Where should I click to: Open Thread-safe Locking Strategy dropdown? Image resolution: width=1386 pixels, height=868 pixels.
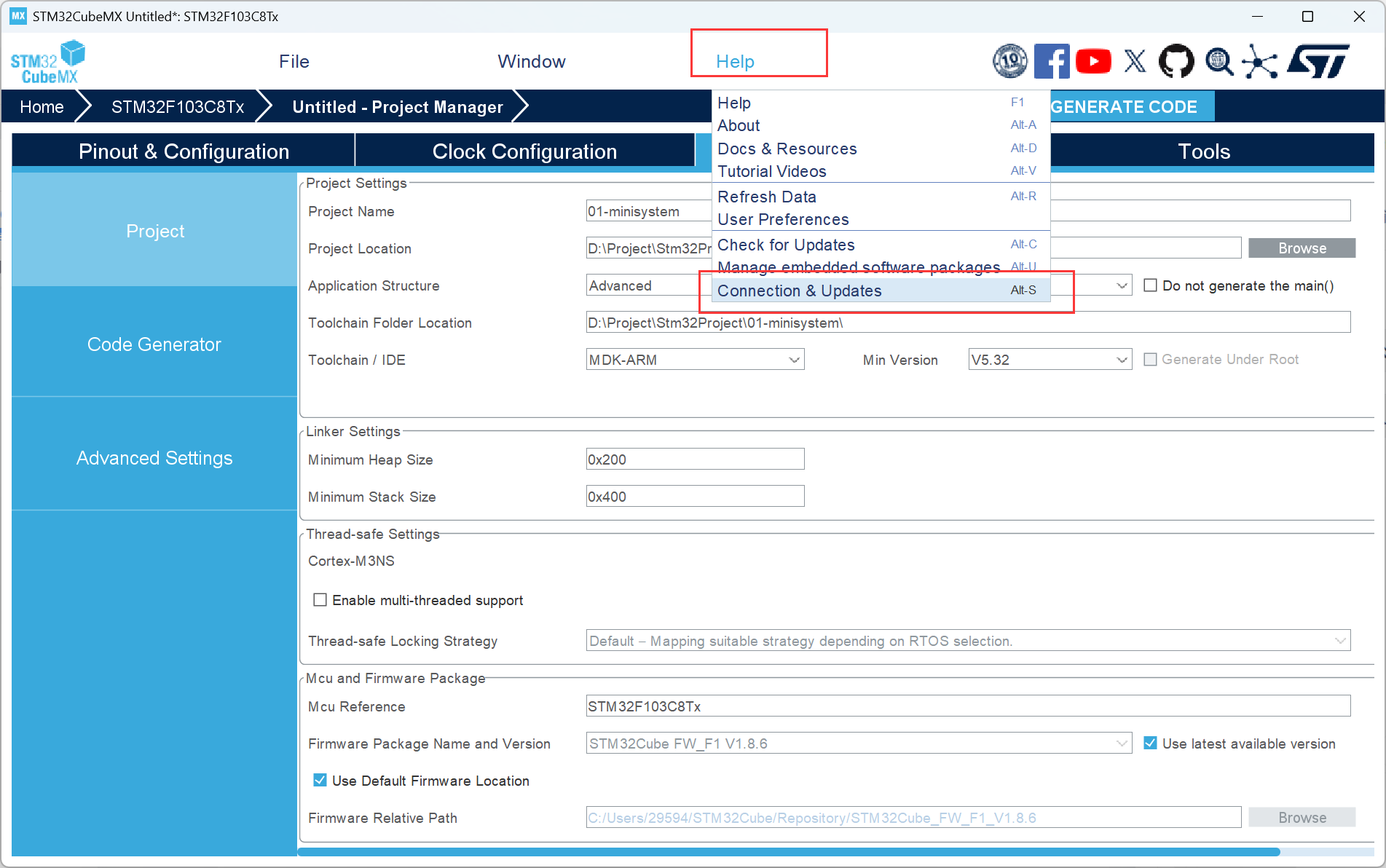[x=969, y=641]
